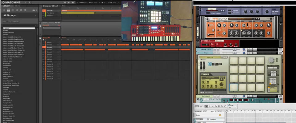The height and width of the screenshot is (123, 296).
Task: Click the RV7000 Decay knob
Action: tap(245, 11)
